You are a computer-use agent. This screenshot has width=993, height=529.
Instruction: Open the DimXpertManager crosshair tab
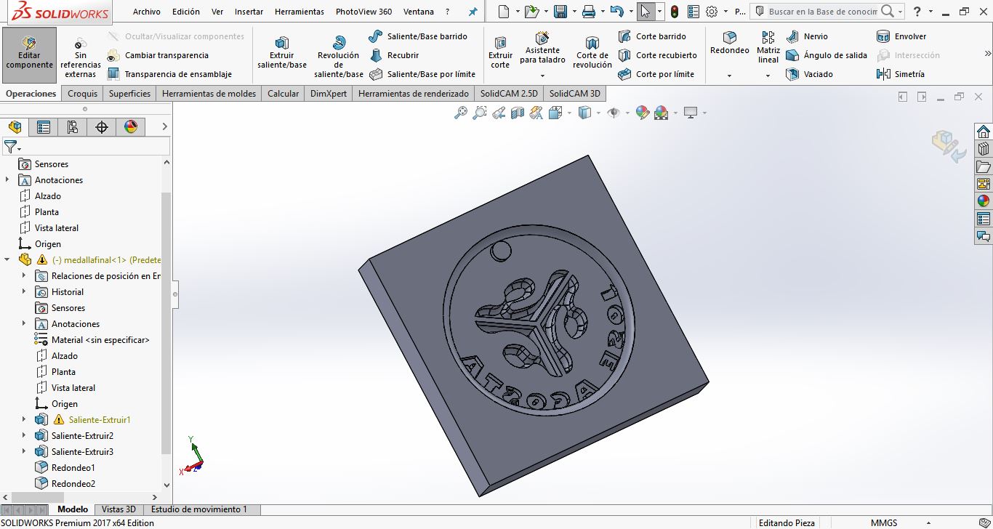tap(102, 127)
